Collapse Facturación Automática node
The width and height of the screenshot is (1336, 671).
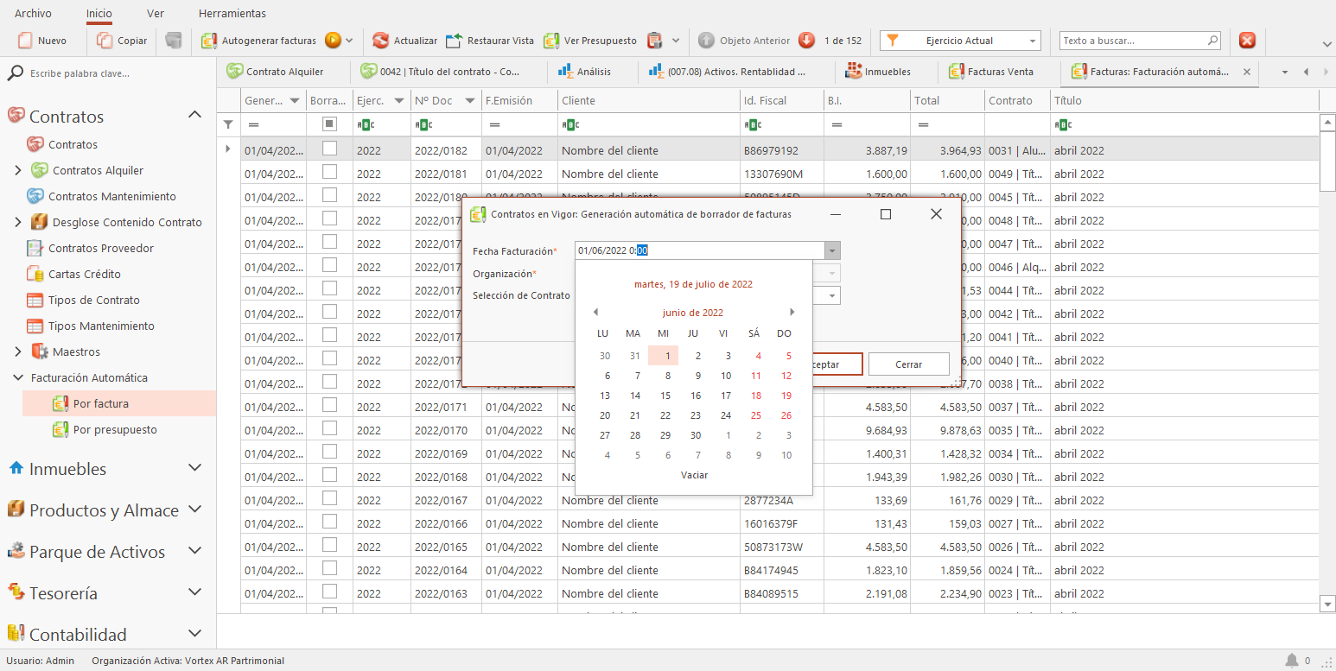pyautogui.click(x=18, y=377)
